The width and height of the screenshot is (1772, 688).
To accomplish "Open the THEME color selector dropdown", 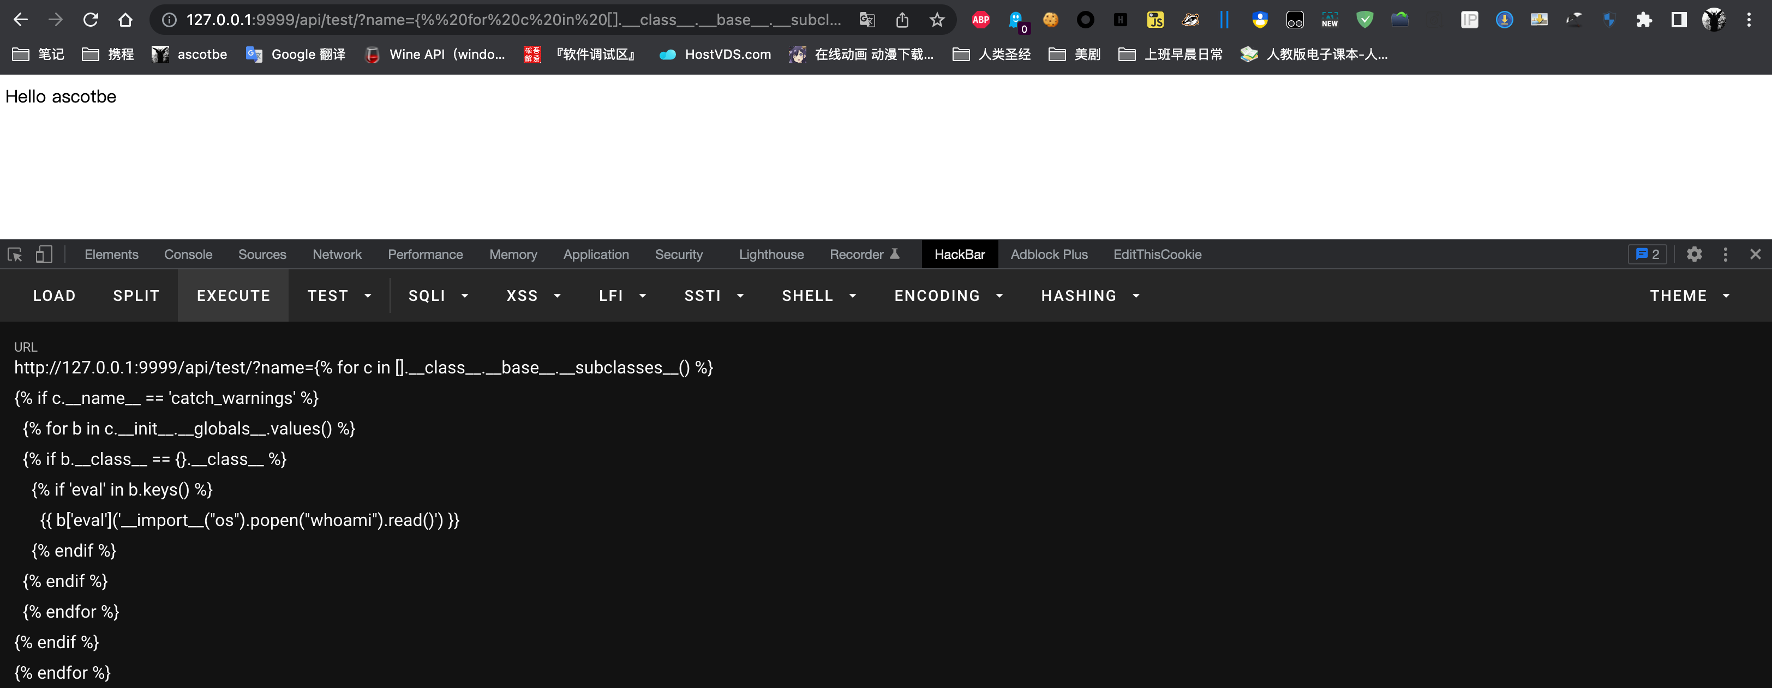I will [x=1689, y=295].
